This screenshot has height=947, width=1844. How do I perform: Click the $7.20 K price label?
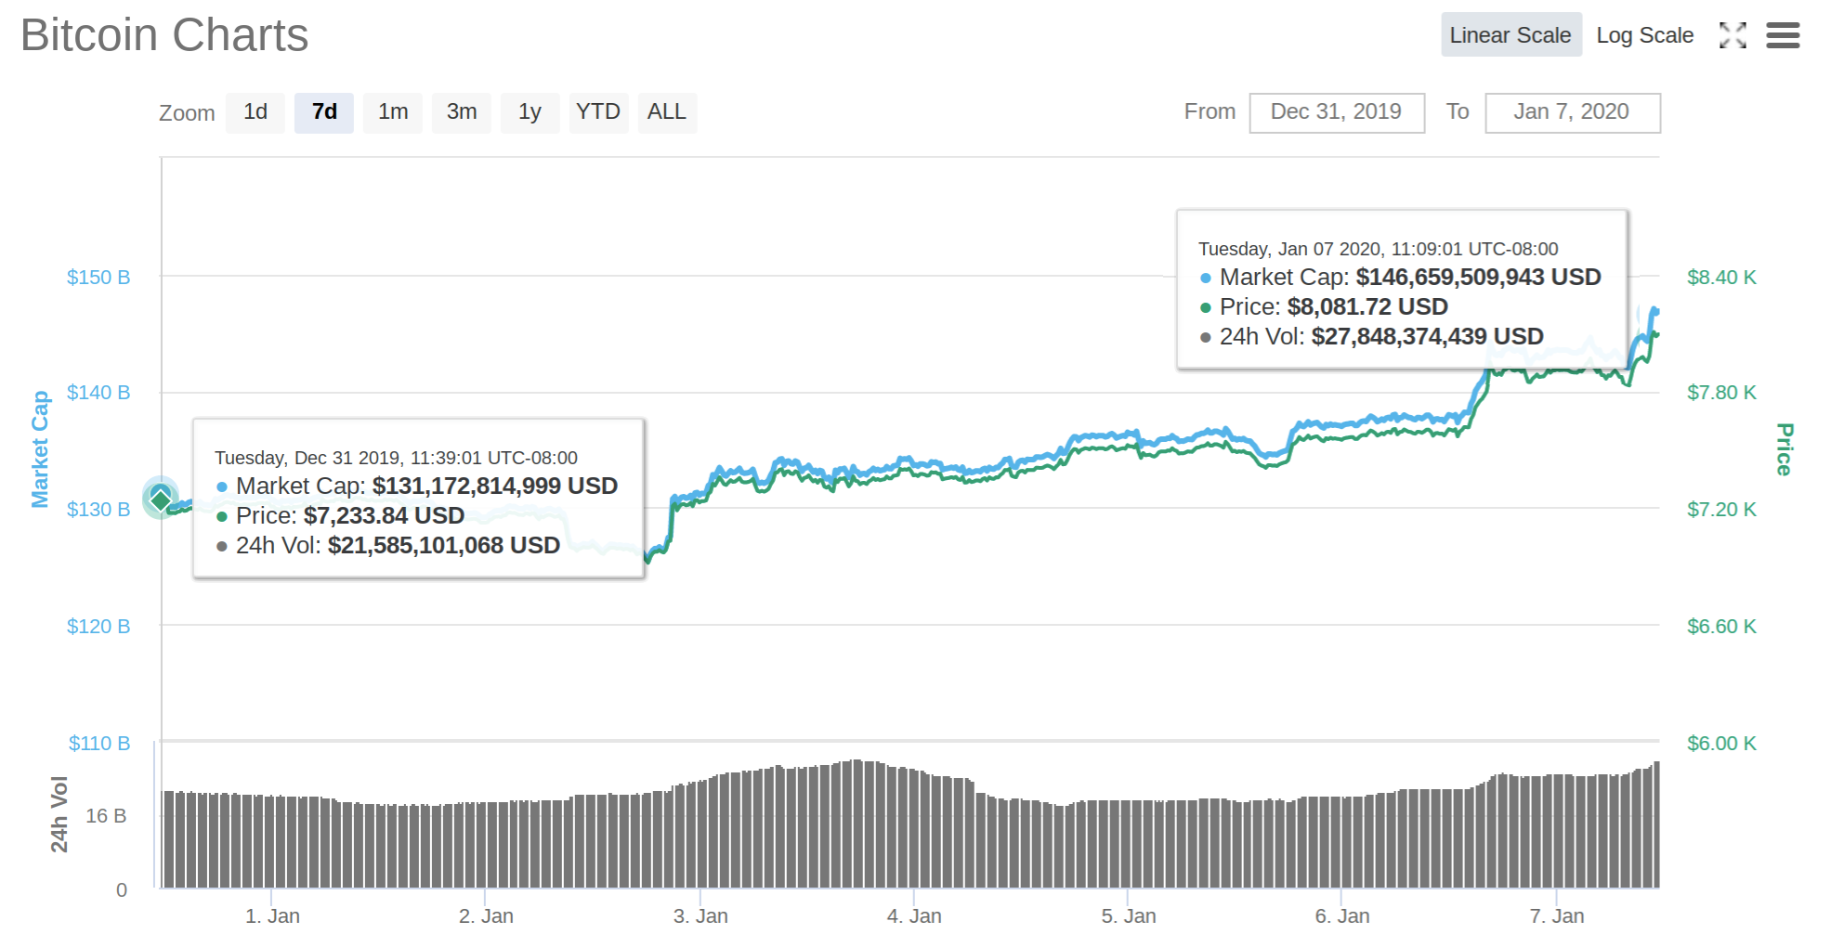click(1721, 510)
